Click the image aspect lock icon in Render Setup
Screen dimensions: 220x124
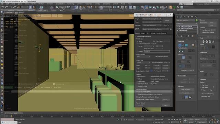coord(151,71)
